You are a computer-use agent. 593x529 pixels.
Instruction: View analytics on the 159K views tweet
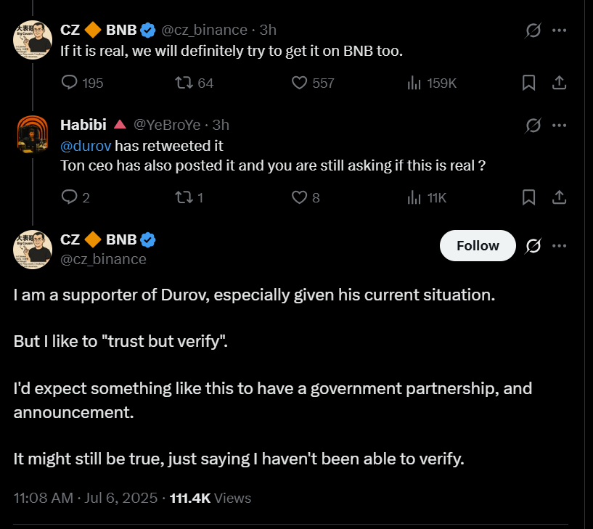[x=414, y=83]
